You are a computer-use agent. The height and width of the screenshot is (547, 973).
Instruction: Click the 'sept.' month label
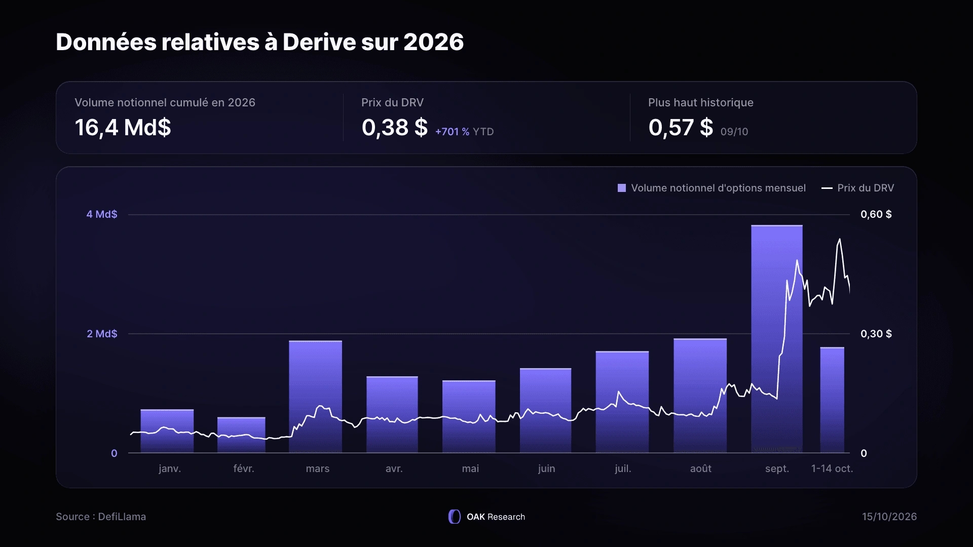777,468
